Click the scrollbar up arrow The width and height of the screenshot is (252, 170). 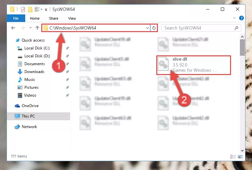point(242,37)
